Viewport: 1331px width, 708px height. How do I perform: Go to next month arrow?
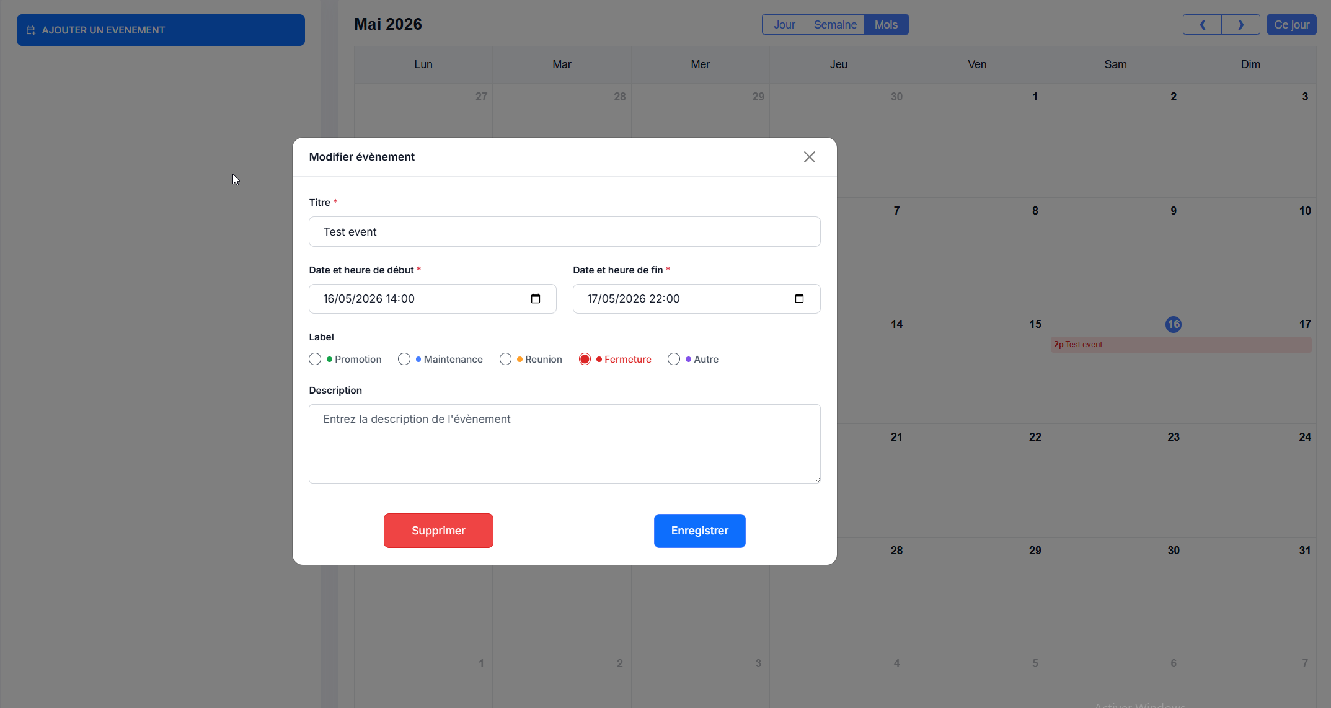click(x=1240, y=25)
